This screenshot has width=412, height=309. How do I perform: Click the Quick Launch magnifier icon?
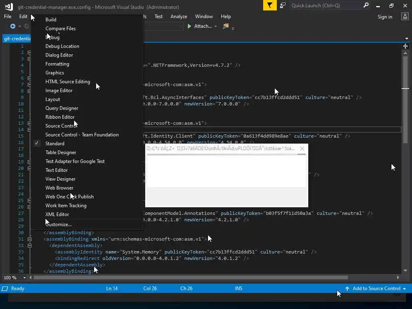tap(366, 5)
